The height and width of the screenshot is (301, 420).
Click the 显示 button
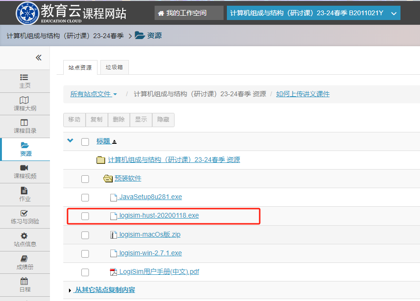point(141,120)
